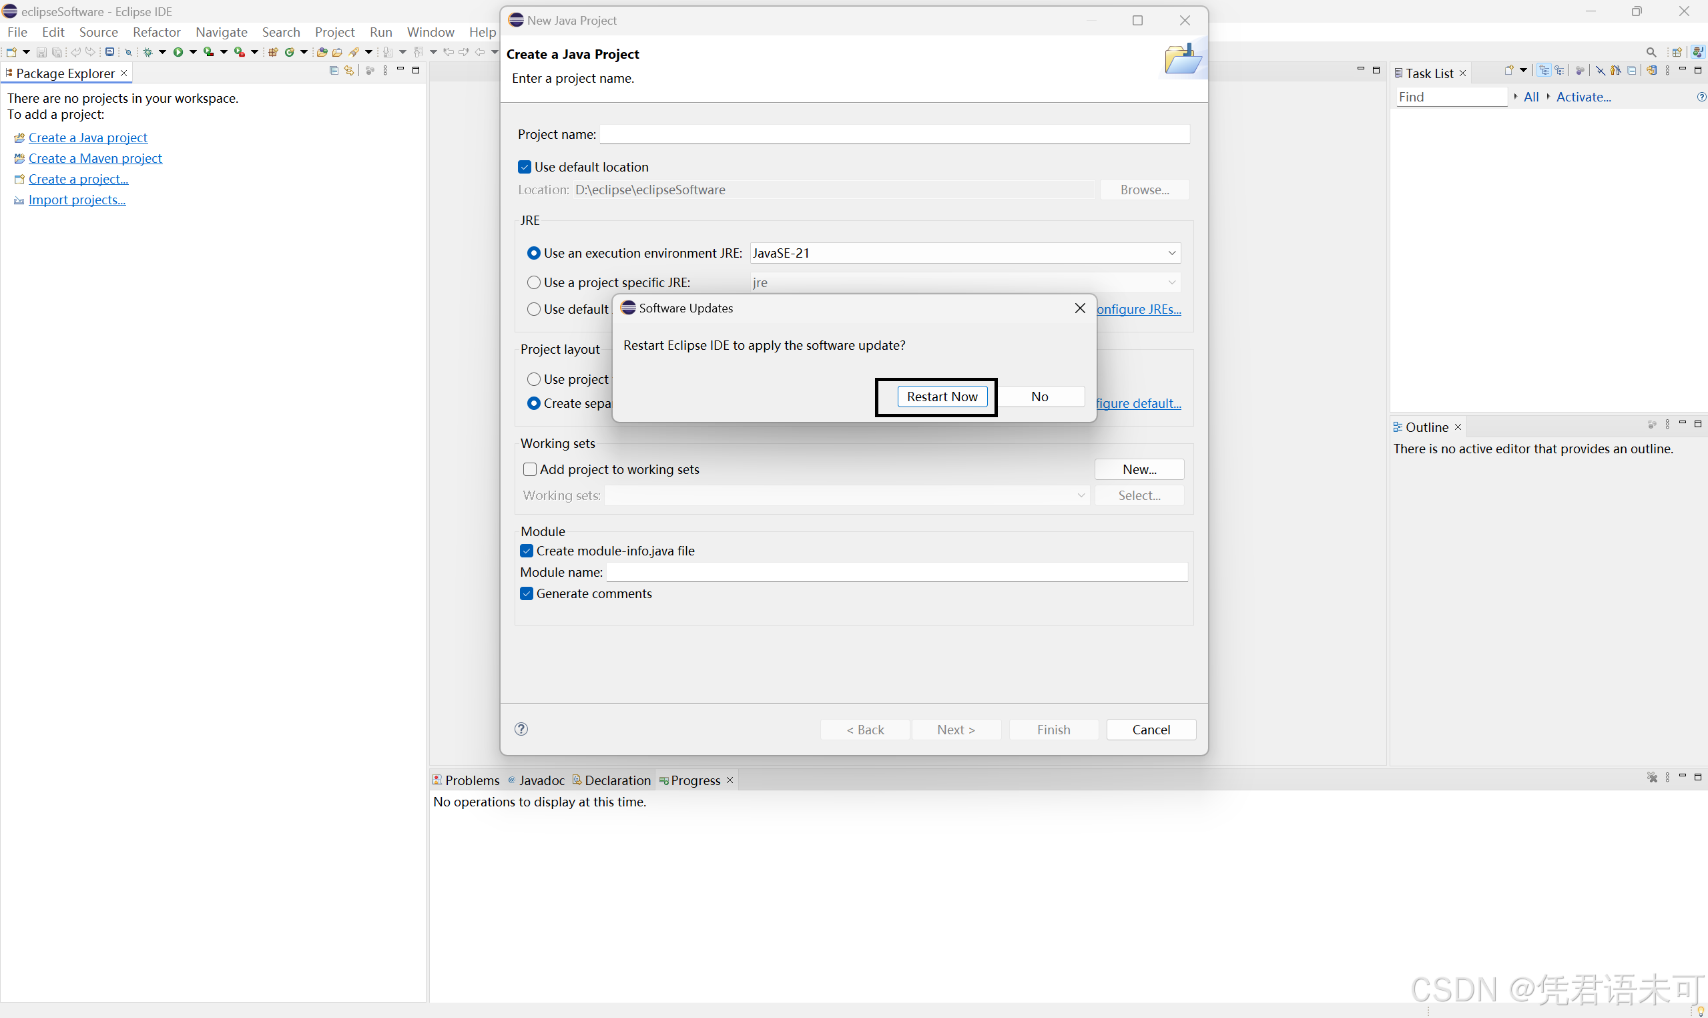Screen dimensions: 1708x1018
Task: Click Collapse All in Package Explorer
Action: point(334,71)
